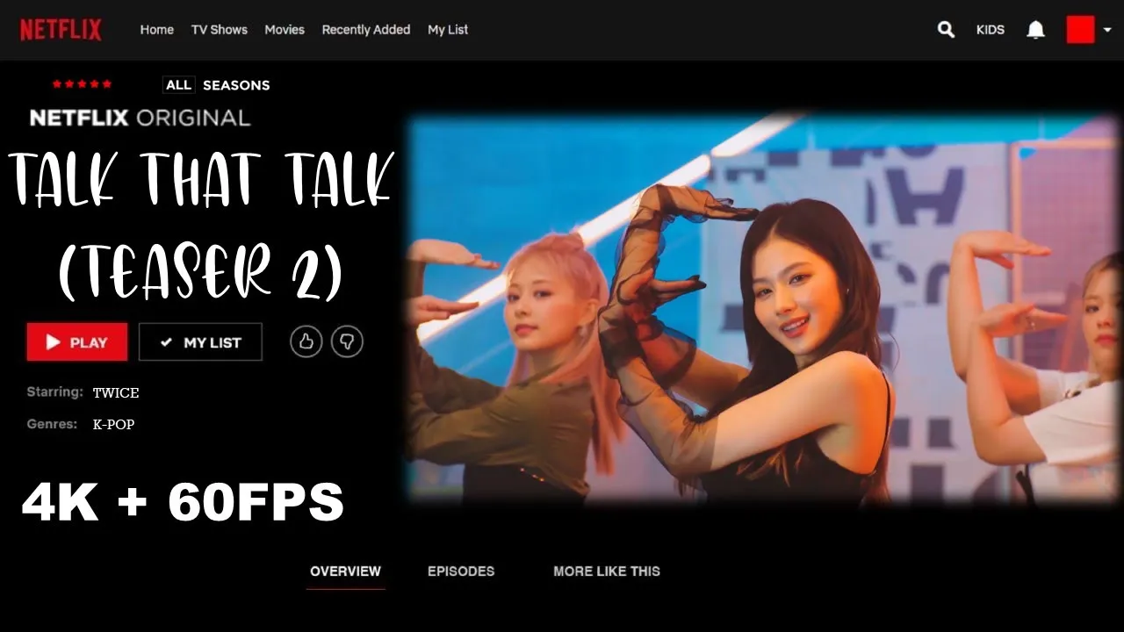
Task: Click the TWICE starring name
Action: point(116,392)
